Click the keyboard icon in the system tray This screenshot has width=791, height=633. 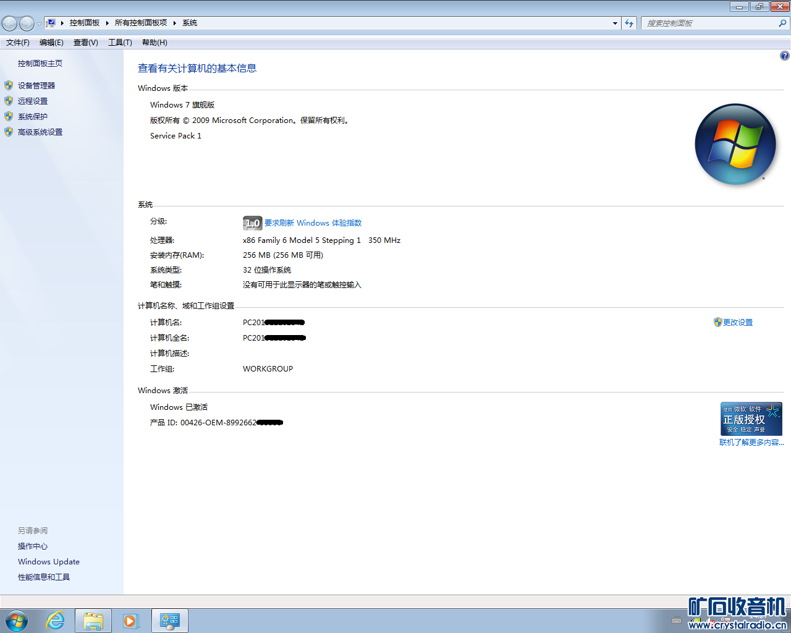pos(677,621)
